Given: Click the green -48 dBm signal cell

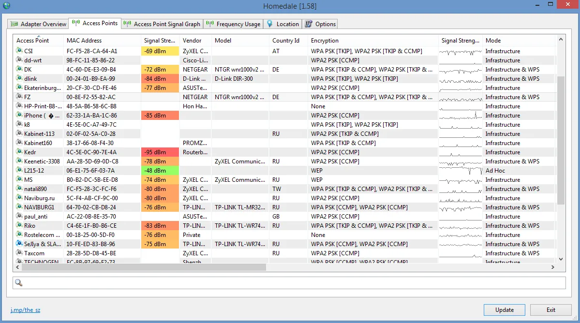Looking at the screenshot, I should tap(160, 170).
